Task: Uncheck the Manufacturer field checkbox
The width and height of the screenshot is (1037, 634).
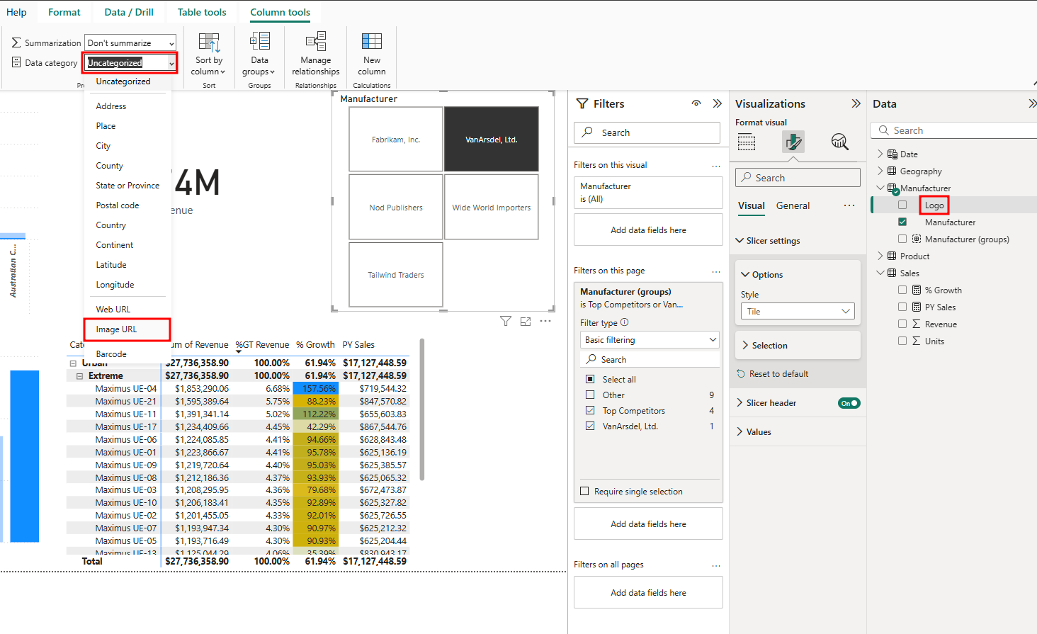Action: 902,222
